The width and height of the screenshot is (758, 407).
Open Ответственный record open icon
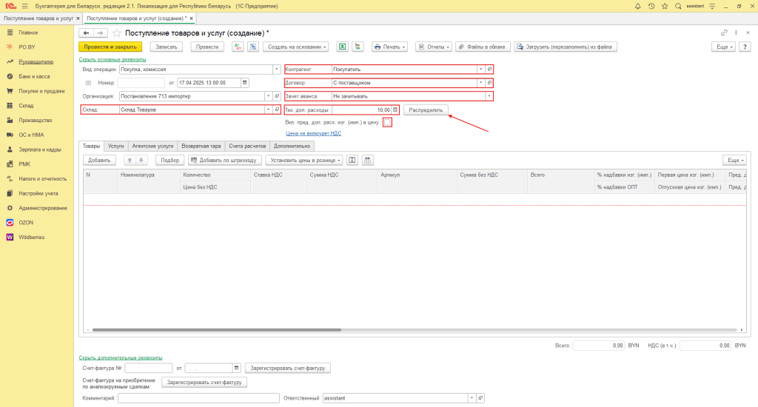[x=480, y=398]
